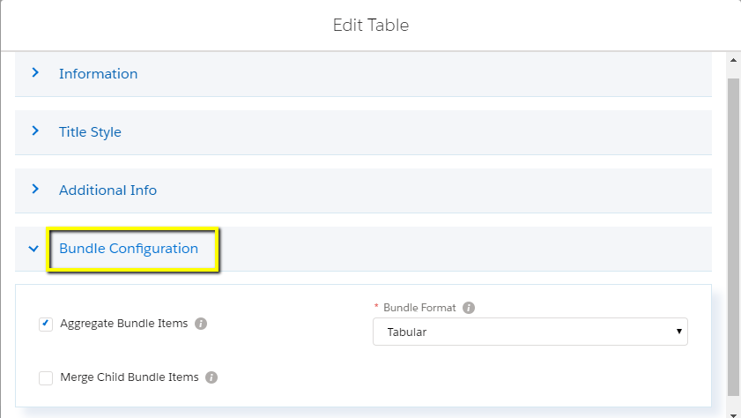Expand the Title Style section chevron

(35, 131)
